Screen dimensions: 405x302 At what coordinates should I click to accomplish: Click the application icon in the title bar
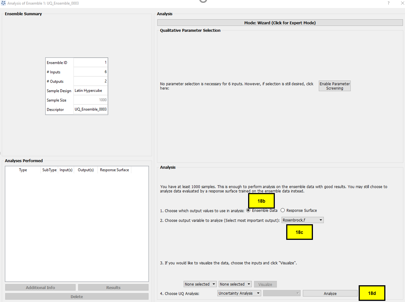(x=3, y=3)
